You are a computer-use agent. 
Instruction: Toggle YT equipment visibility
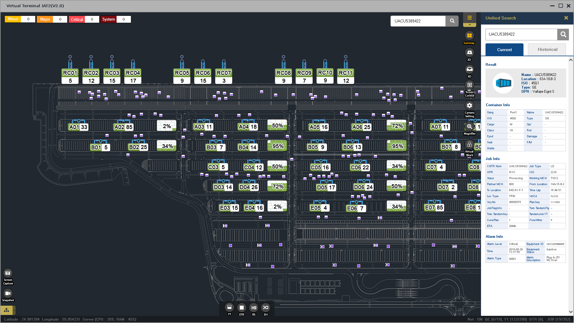229,307
